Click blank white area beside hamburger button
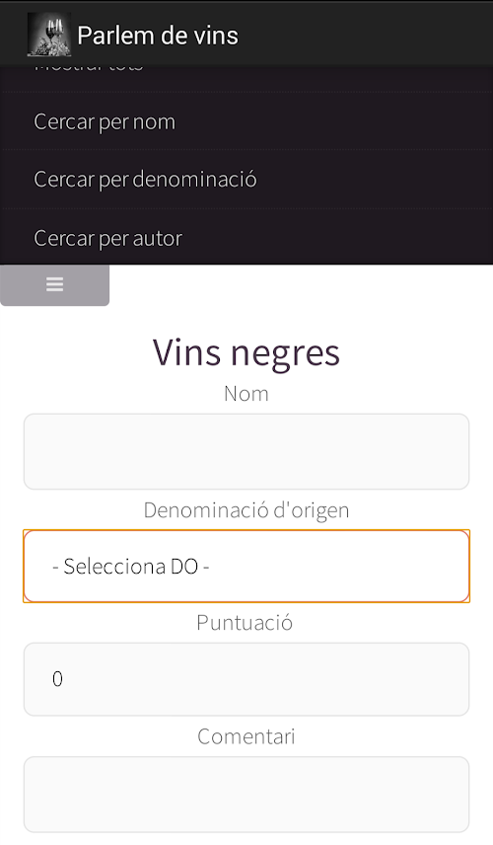 click(x=302, y=285)
